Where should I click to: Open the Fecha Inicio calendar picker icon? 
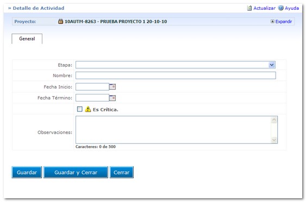click(x=113, y=86)
